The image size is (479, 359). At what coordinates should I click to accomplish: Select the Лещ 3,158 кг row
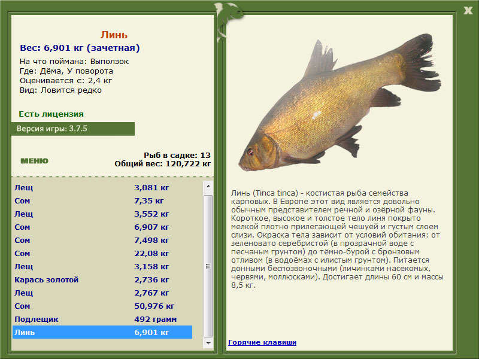pos(102,266)
